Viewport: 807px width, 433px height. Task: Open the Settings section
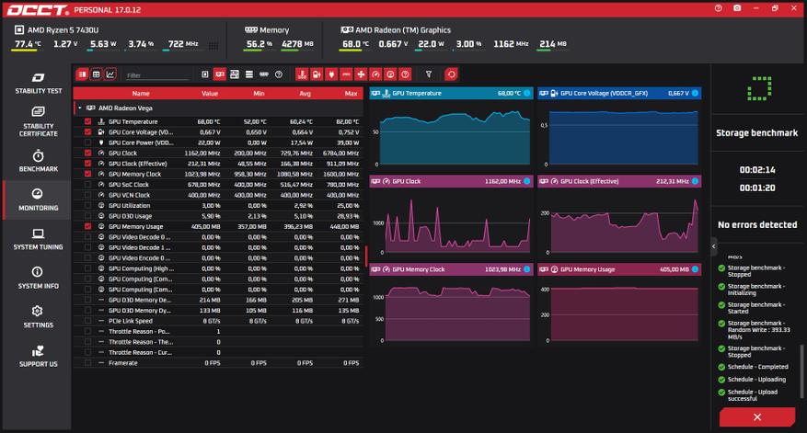(38, 317)
